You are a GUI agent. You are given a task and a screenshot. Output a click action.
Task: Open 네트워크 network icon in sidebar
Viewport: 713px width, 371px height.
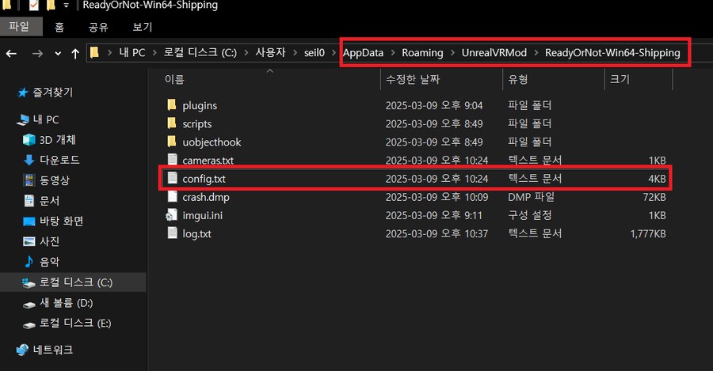click(x=22, y=350)
